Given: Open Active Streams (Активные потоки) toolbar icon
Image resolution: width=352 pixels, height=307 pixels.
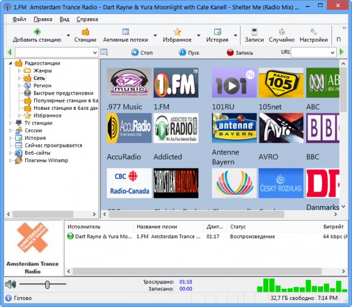Looking at the screenshot, I should [126, 32].
